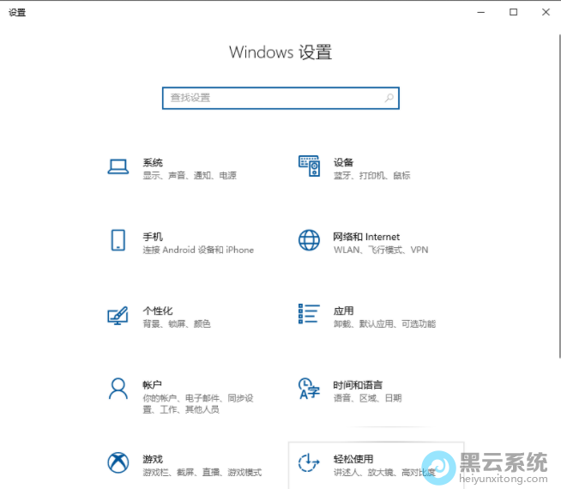
Task: Open the 设备 settings label
Action: pos(343,162)
